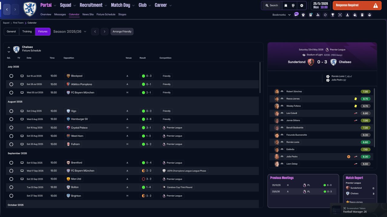Click the player ratings list scrollbar
The image size is (387, 217).
(374, 118)
